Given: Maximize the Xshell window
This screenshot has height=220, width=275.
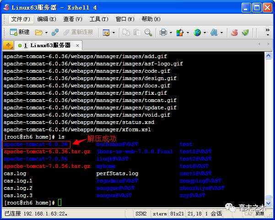Looking at the screenshot, I should pyautogui.click(x=257, y=8).
